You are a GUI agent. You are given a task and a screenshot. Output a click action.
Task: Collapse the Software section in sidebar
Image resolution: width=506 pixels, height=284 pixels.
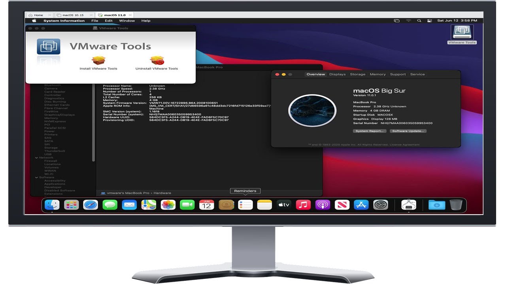[x=36, y=177]
